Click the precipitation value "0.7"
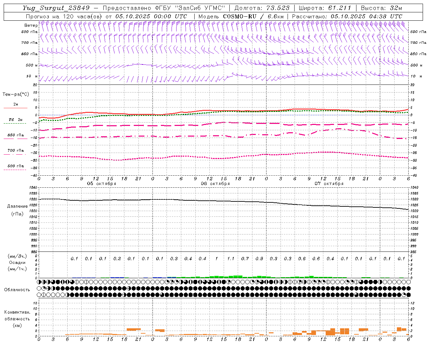 (x=245, y=259)
